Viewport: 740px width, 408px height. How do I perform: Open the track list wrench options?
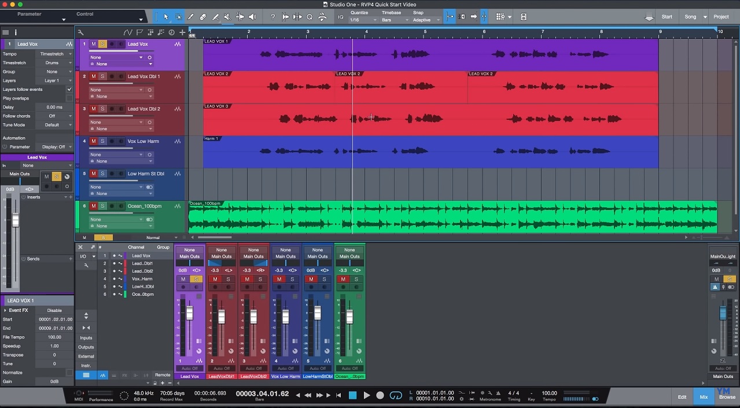point(80,32)
